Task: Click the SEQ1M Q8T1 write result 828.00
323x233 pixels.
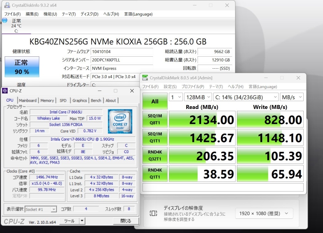Action: pyautogui.click(x=270, y=119)
